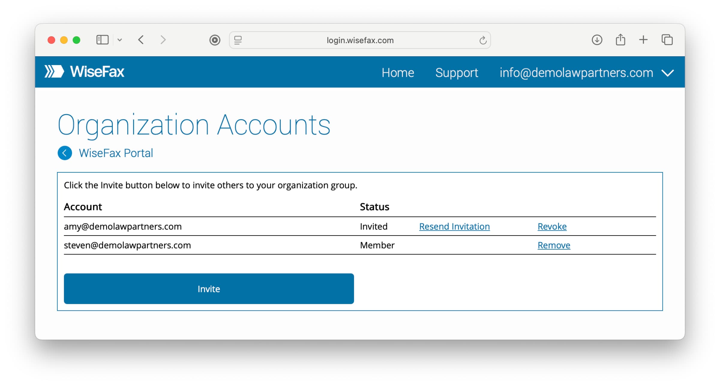Remove steven@demolawpartners.com from organization
The height and width of the screenshot is (386, 720).
click(x=554, y=245)
